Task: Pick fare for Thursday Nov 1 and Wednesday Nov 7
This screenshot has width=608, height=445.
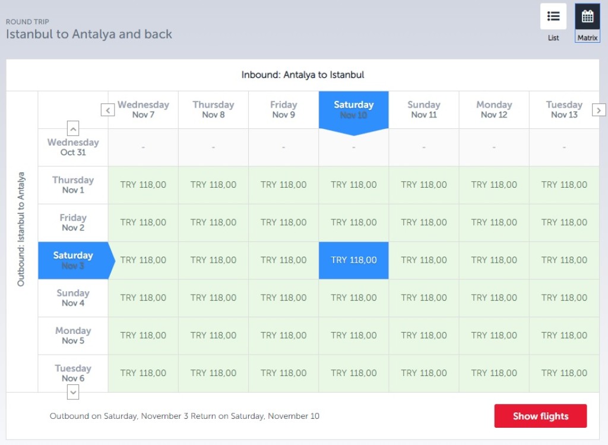Action: click(143, 185)
